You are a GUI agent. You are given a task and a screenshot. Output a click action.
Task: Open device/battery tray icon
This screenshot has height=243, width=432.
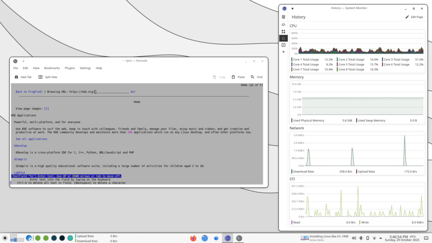click(368, 238)
